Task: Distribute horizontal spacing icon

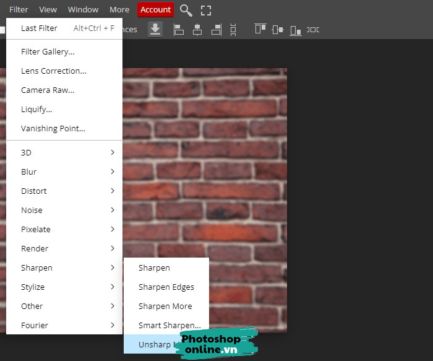Action: 313,29
